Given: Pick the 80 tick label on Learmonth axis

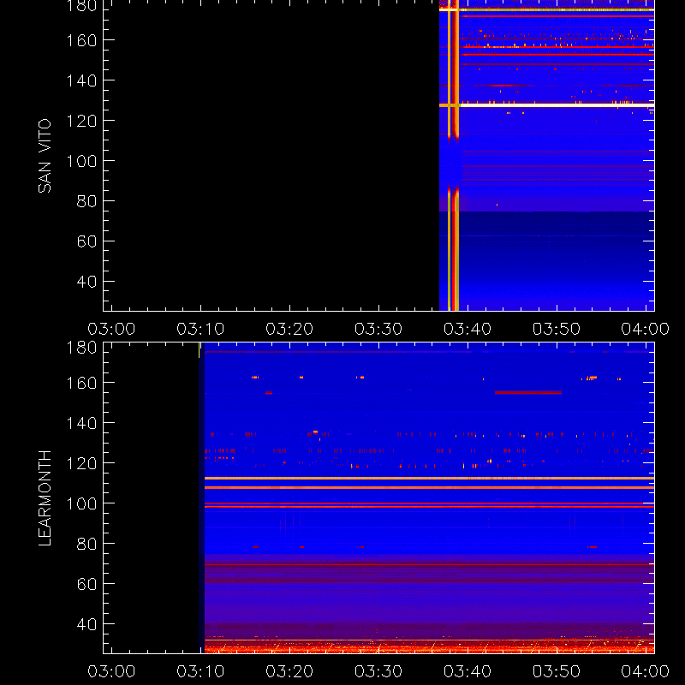Looking at the screenshot, I should point(86,544).
